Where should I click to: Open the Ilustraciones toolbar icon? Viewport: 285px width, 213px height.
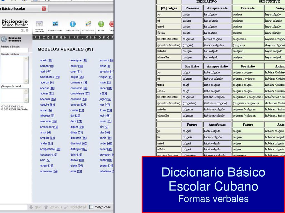click(x=55, y=26)
